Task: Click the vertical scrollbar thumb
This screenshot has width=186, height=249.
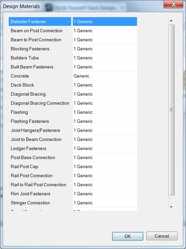Action: point(171,110)
